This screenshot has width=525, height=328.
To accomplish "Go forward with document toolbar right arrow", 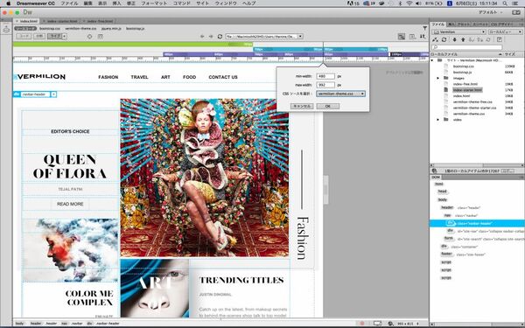I will click(211, 36).
